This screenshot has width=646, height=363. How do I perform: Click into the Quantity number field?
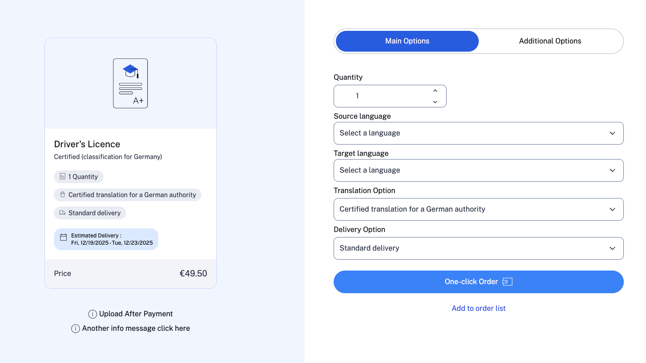381,96
